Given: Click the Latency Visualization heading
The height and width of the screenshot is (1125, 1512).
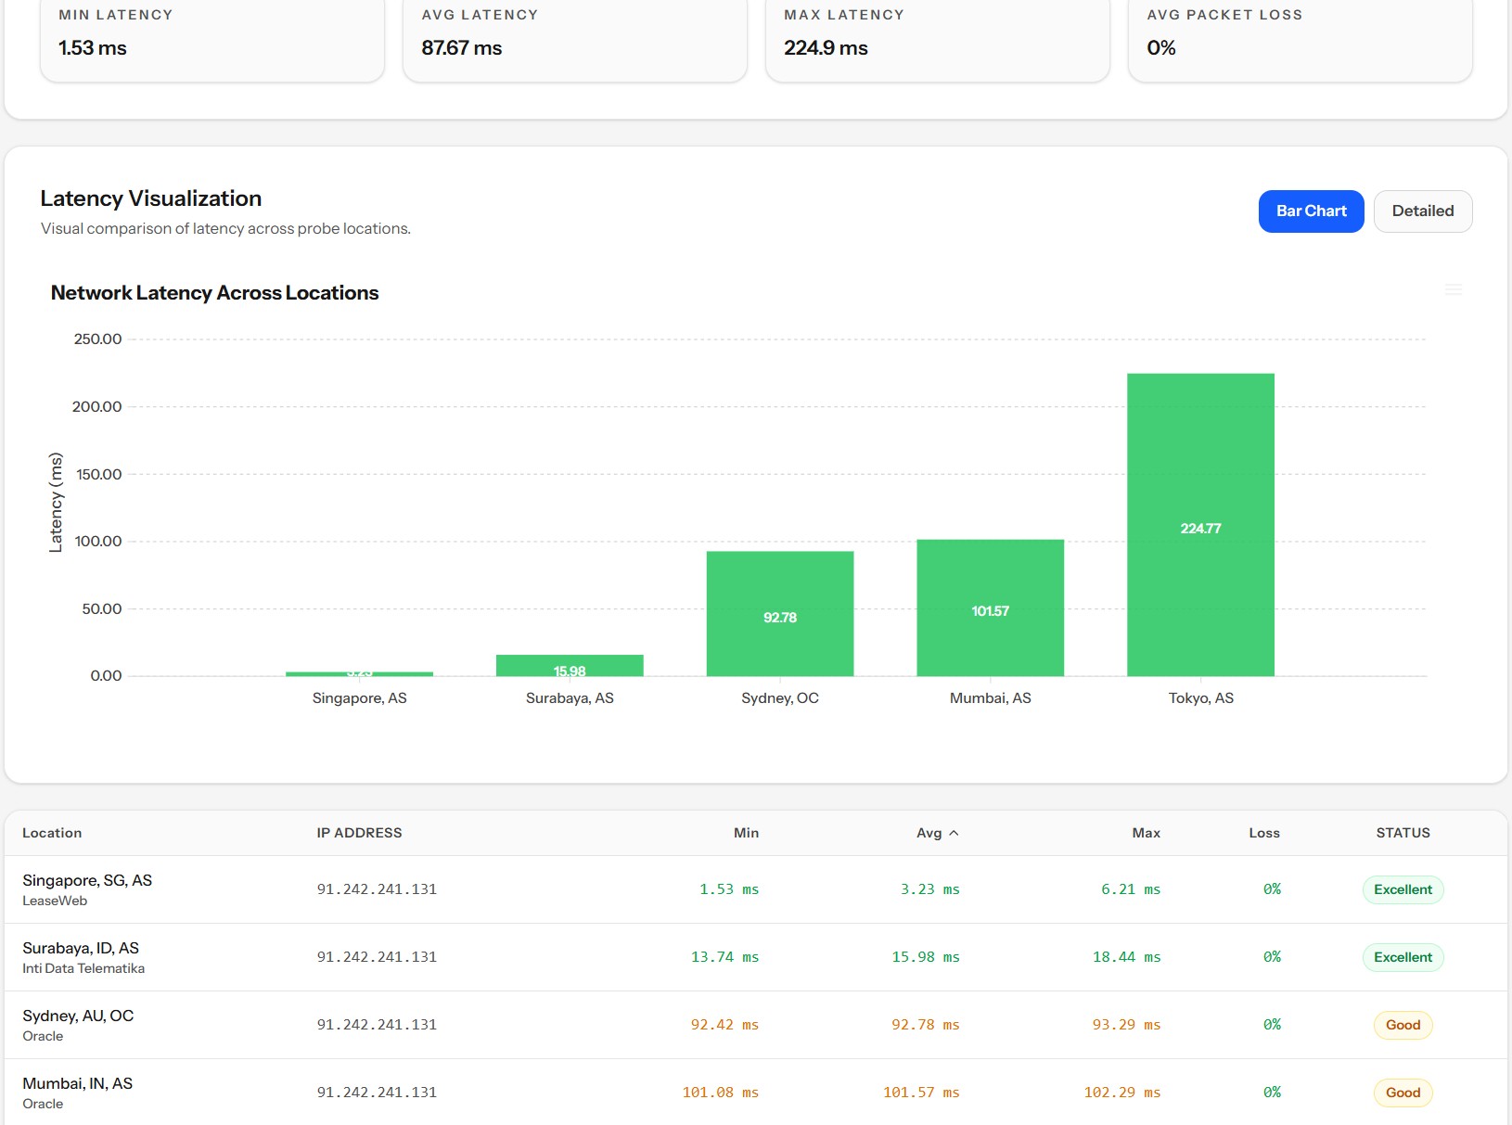Looking at the screenshot, I should coord(151,198).
